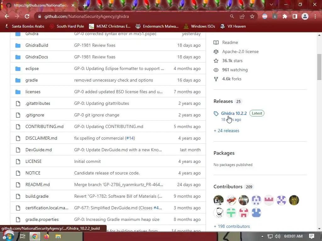Open the zoom magnifier icon in address bar
The height and width of the screenshot is (241, 322).
pyautogui.click(x=232, y=16)
